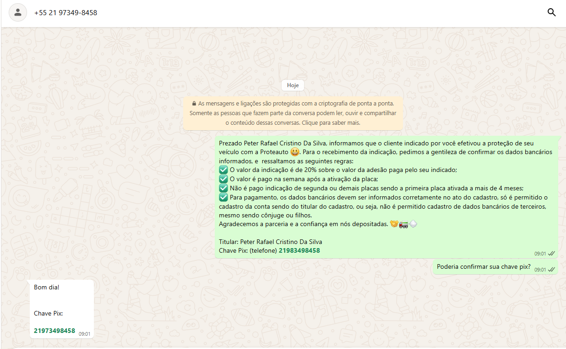This screenshot has height=349, width=566.
Task: Select the "Bom dia!" incoming message
Action: pos(47,287)
